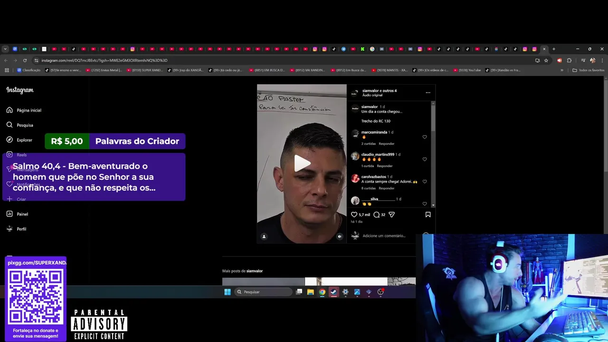The height and width of the screenshot is (342, 608).
Task: Open File Explorer from the taskbar
Action: pos(310,292)
